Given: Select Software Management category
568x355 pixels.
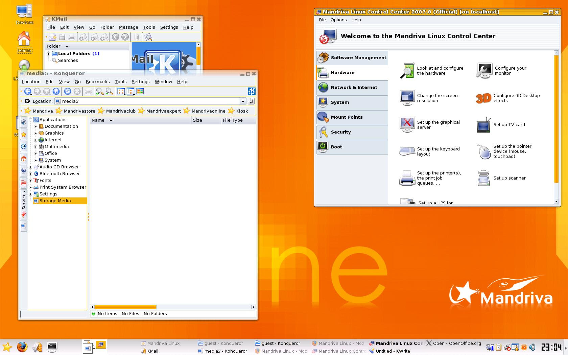Looking at the screenshot, I should tap(352, 57).
